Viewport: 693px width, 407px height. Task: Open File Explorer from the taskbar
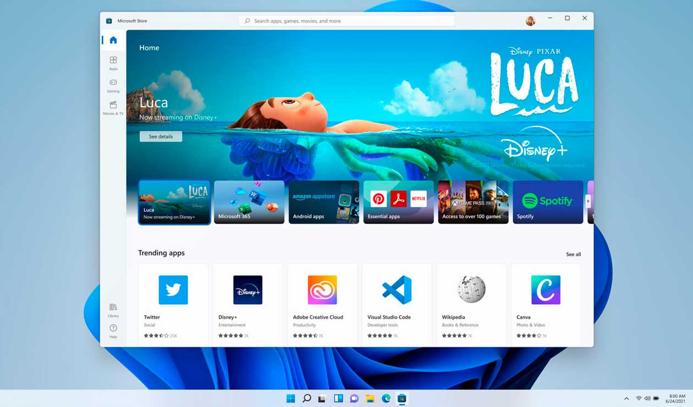[370, 398]
